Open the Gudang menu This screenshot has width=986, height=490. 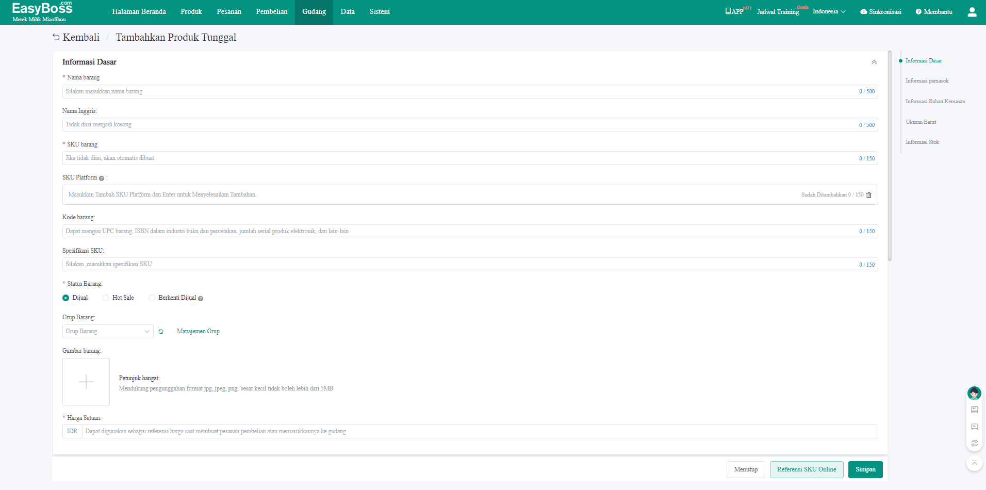(x=314, y=11)
